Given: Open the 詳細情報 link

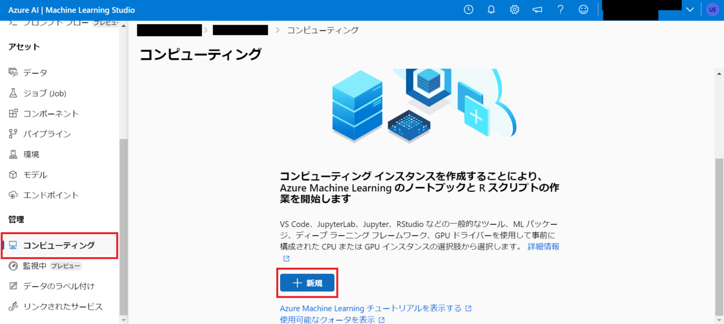Looking at the screenshot, I should coord(543,247).
